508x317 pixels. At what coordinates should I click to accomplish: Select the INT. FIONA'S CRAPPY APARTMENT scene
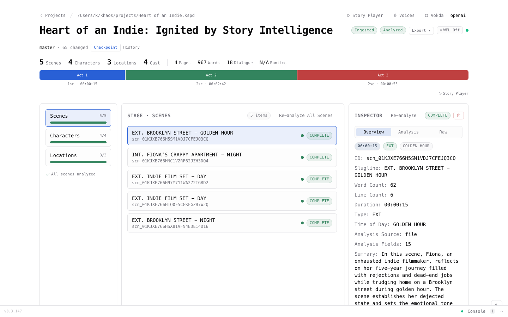tap(232, 157)
